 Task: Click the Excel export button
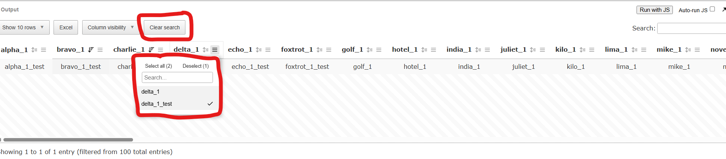point(66,27)
